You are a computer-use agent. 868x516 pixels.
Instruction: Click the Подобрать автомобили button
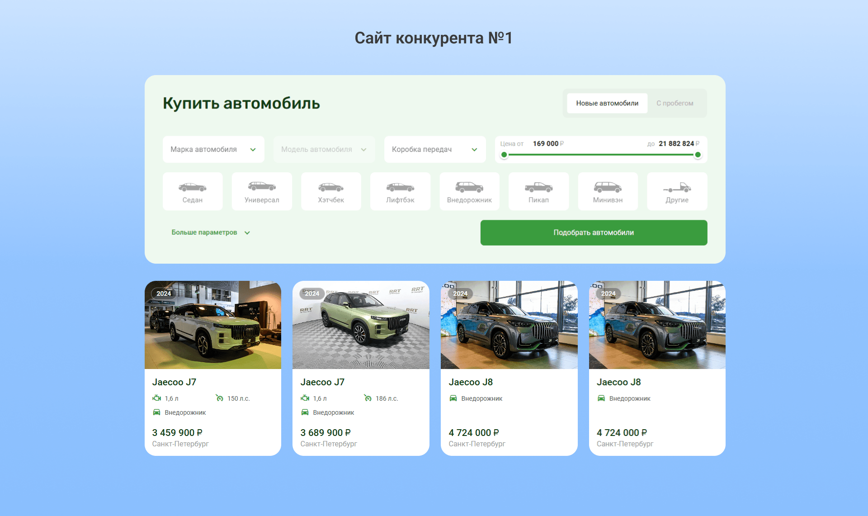tap(594, 232)
